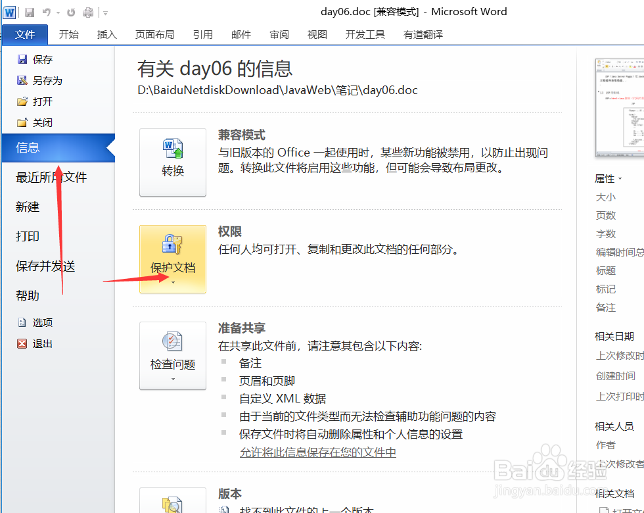This screenshot has width=644, height=513.
Task: Select 保存 text in backstage menu
Action: coord(43,60)
